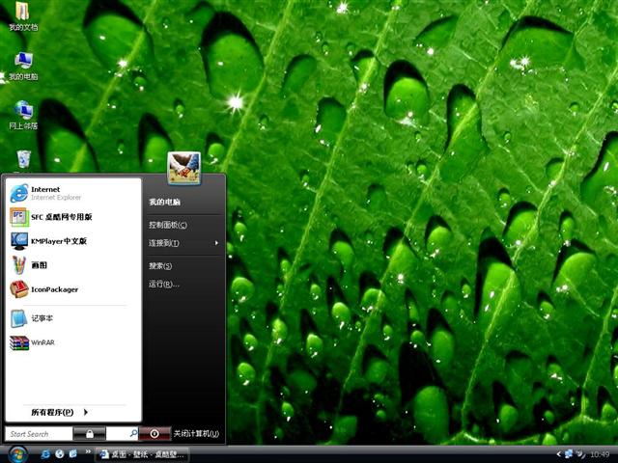Select 连接到(T) menu entry
Viewport: 618px width, 463px height.
coord(183,243)
